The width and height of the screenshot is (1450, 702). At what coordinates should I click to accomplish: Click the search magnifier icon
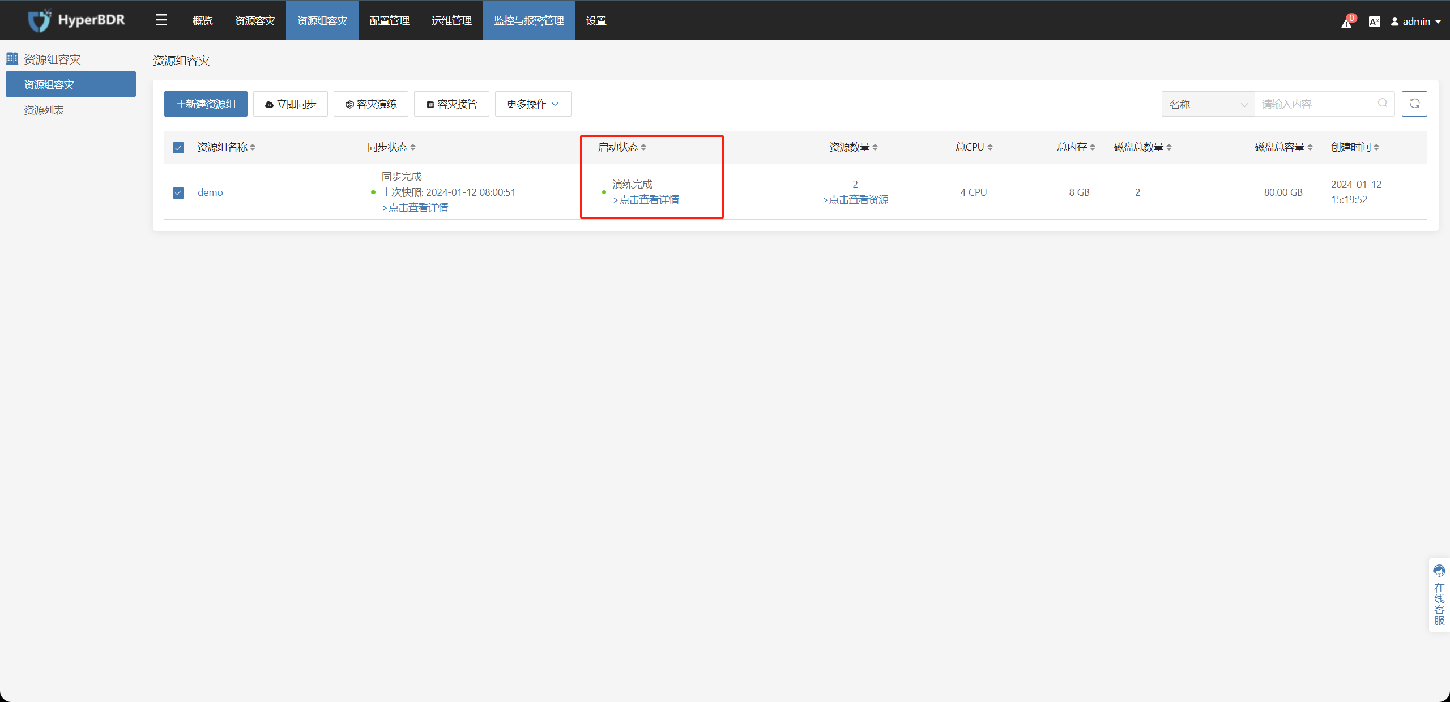point(1383,103)
